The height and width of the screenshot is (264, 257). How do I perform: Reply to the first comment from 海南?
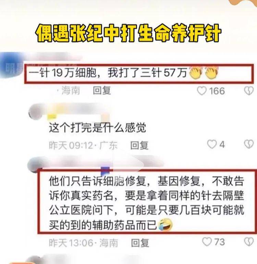pyautogui.click(x=102, y=91)
